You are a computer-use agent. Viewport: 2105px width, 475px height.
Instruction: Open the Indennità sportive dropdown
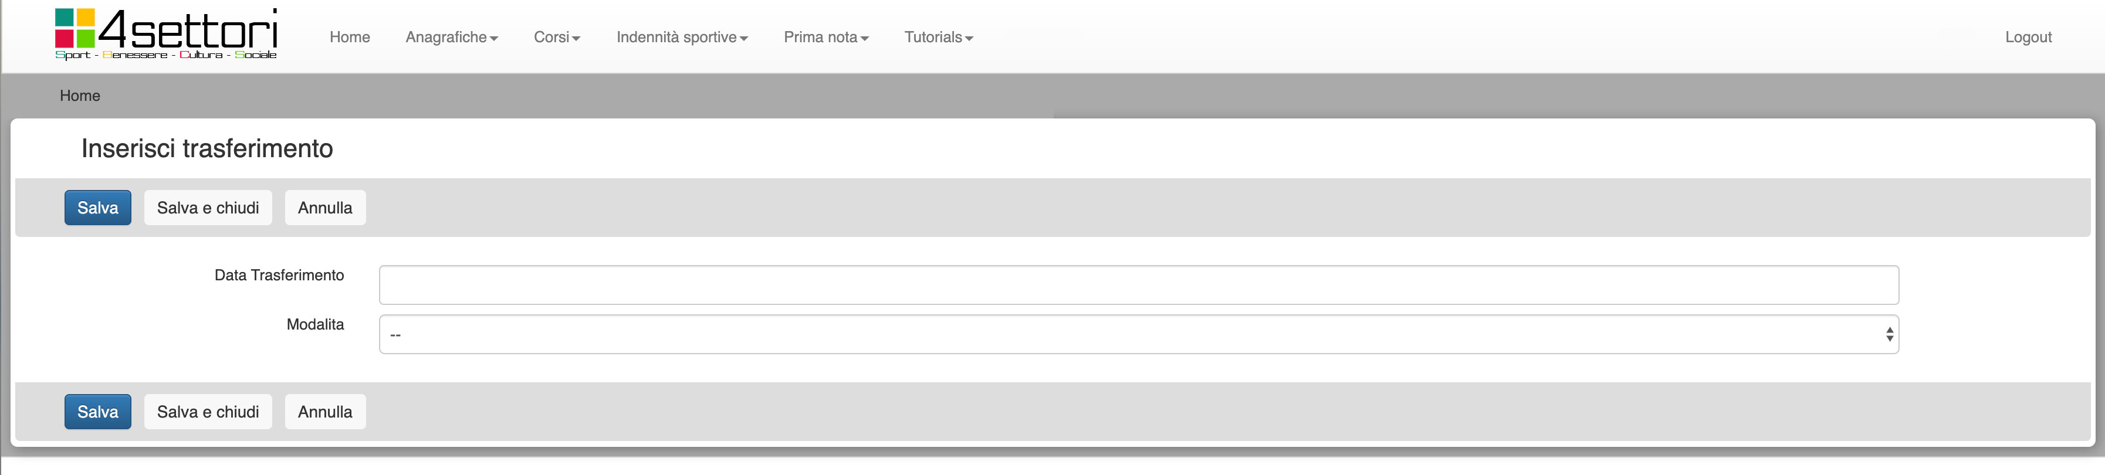682,38
